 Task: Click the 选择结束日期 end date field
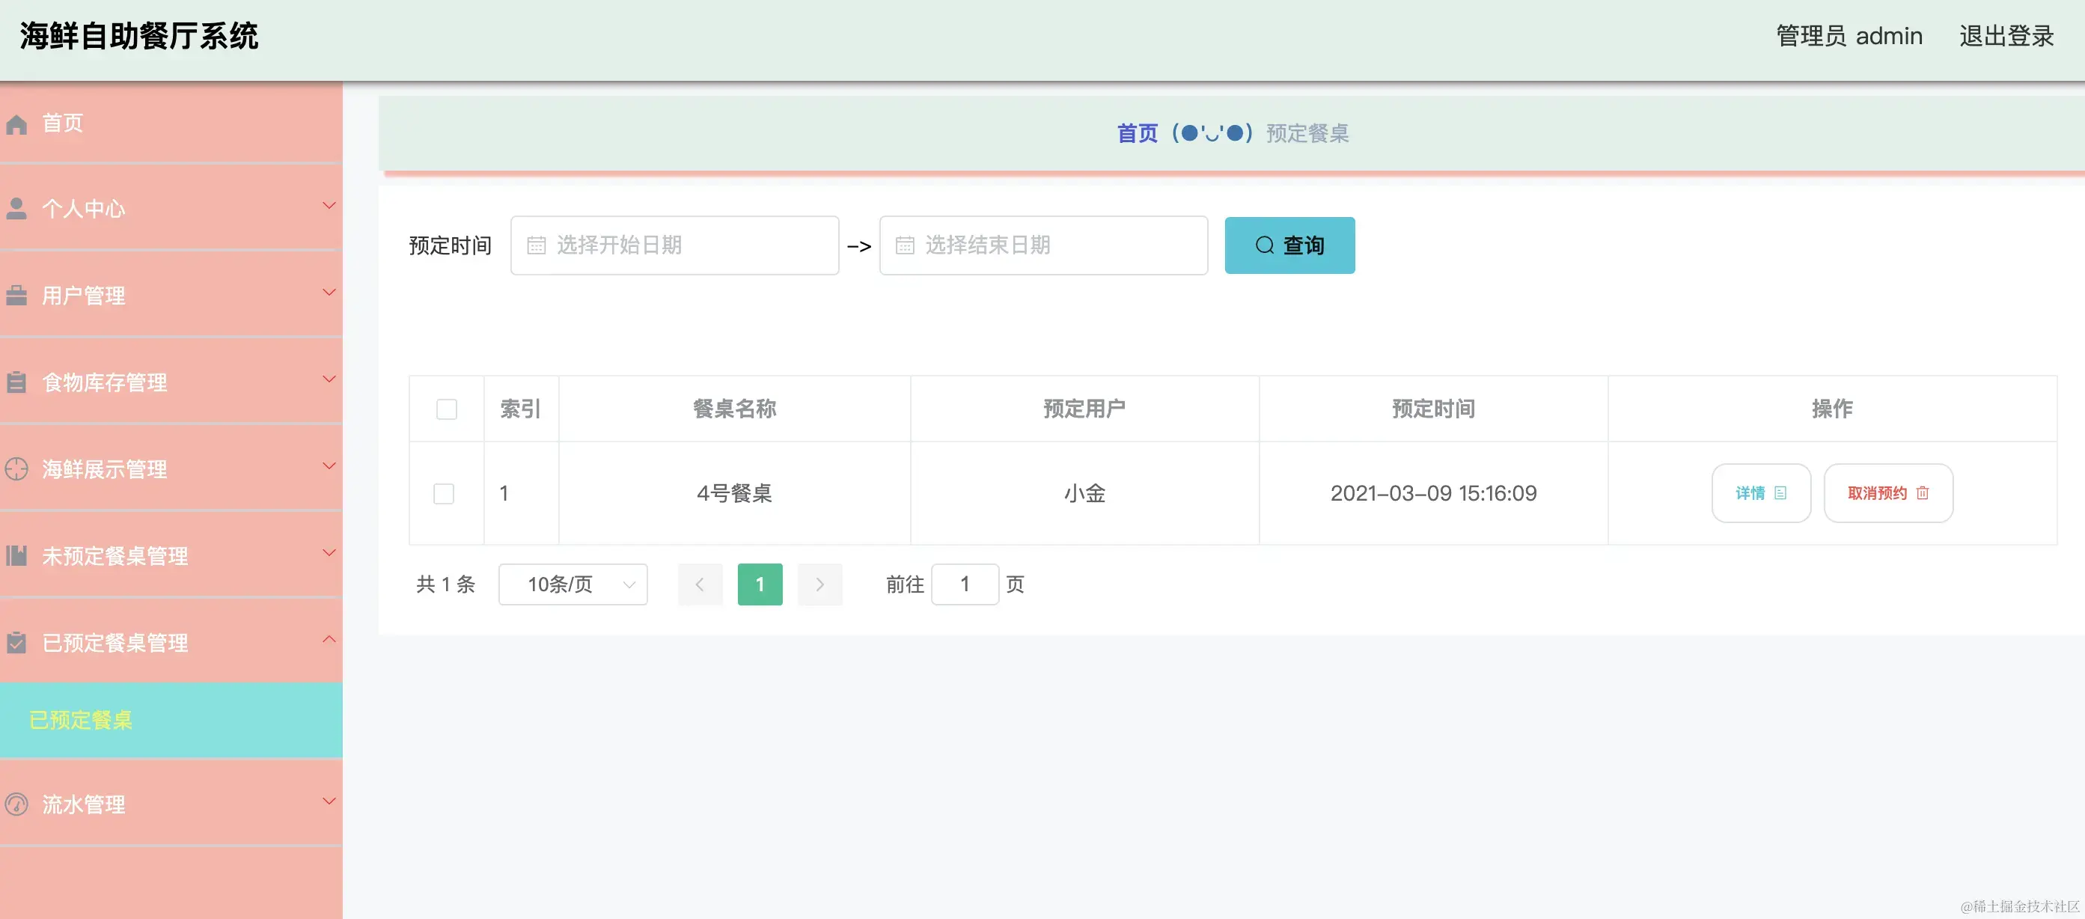coord(1042,245)
